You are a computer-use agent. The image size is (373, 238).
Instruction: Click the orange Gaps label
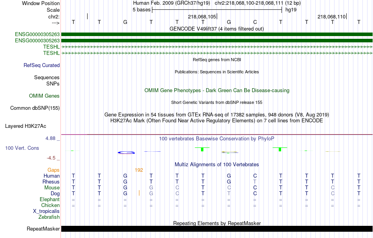tap(53, 170)
